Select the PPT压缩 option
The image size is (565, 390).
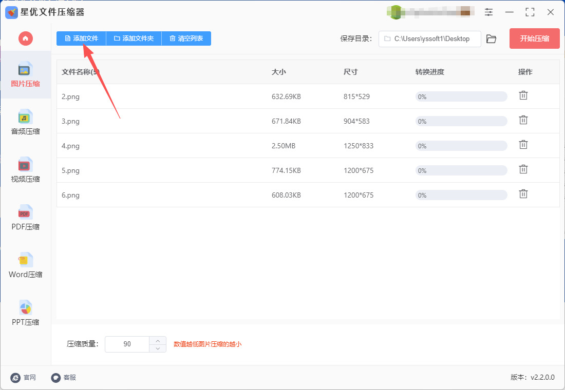click(25, 313)
